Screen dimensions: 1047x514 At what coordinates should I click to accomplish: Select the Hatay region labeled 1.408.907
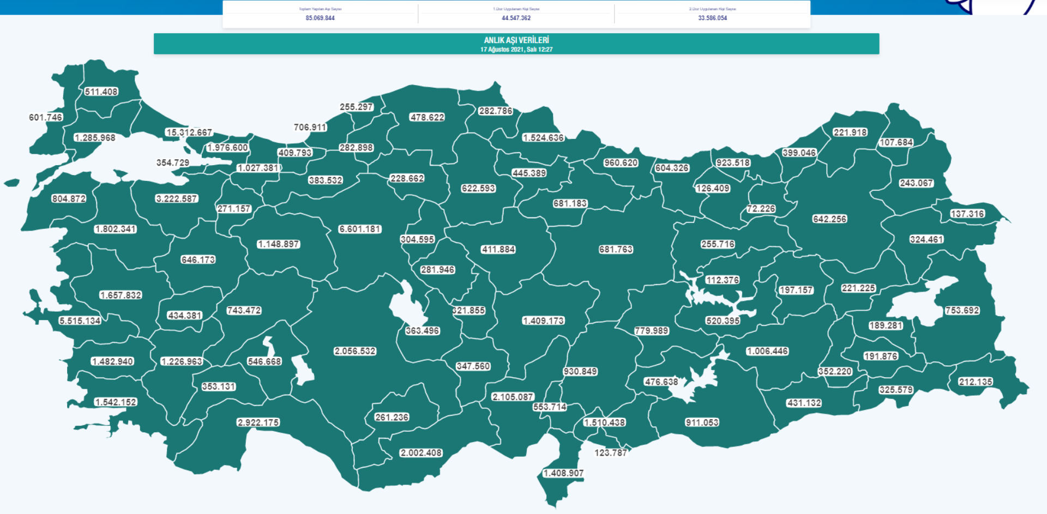tap(563, 473)
